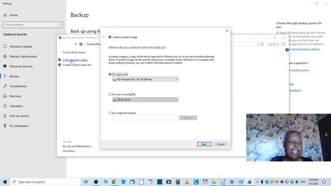Click the feedback link in Settings
The width and height of the screenshot is (331, 186).
click(295, 90)
